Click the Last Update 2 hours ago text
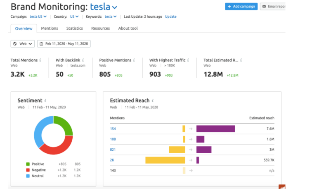Viewport: 317px width, 192px height. (143, 16)
